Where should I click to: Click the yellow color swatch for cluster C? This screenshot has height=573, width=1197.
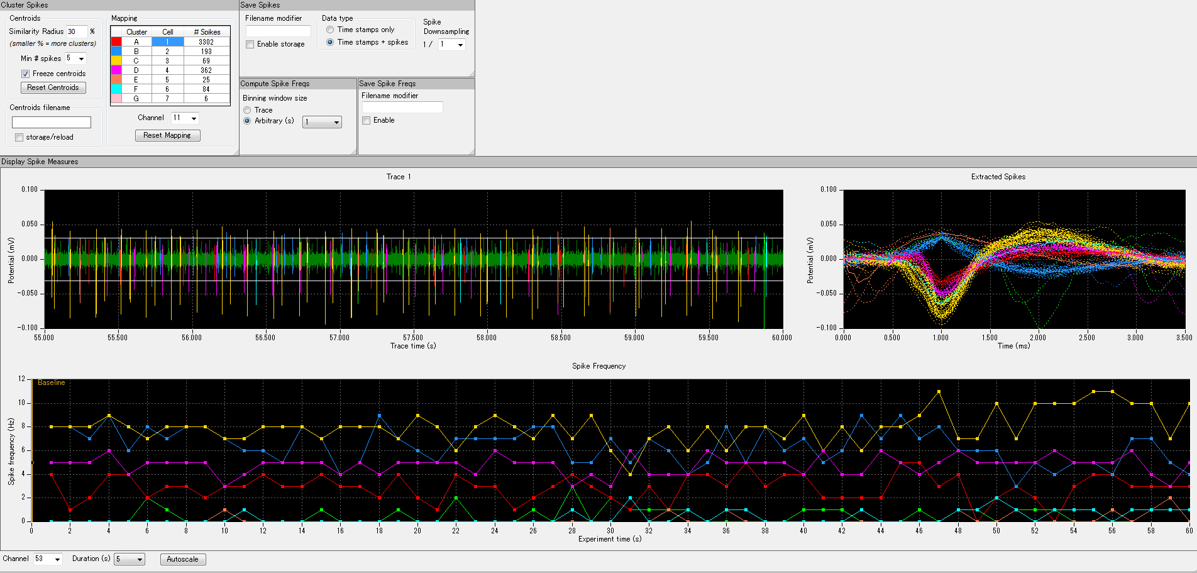[x=116, y=61]
